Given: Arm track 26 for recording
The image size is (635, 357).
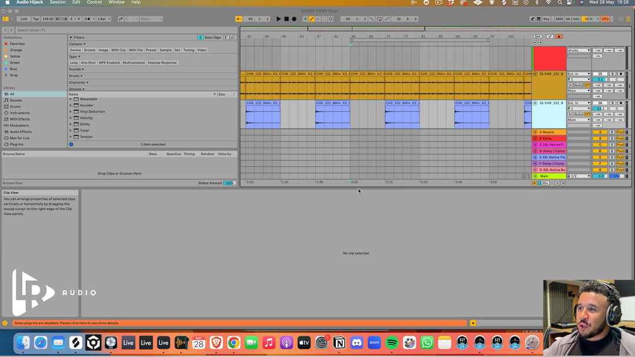Looking at the screenshot, I should [620, 103].
